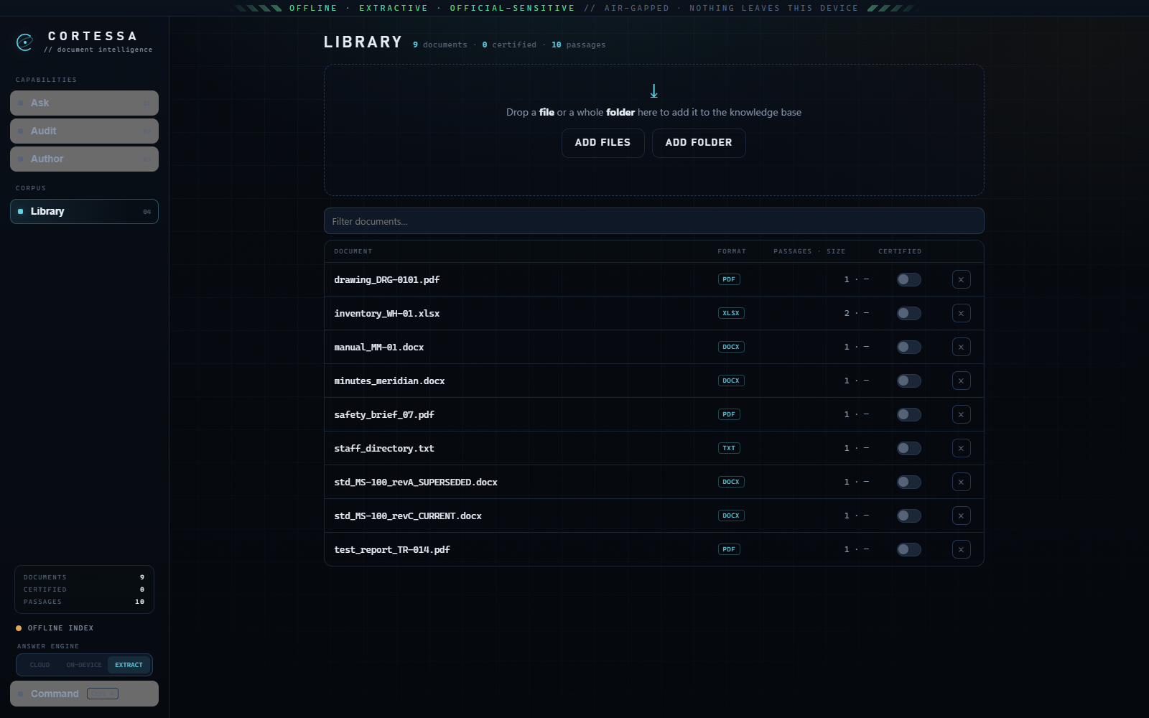Viewport: 1149px width, 718px height.
Task: Select file name manual_MM-01.docx
Action: (378, 347)
